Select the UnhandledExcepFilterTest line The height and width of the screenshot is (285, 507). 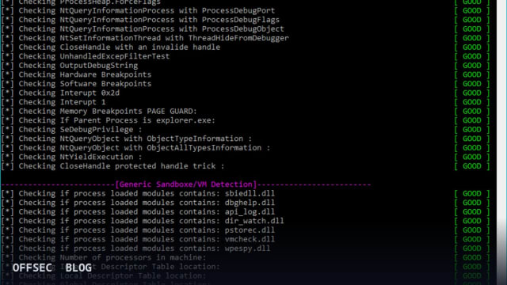pyautogui.click(x=86, y=56)
